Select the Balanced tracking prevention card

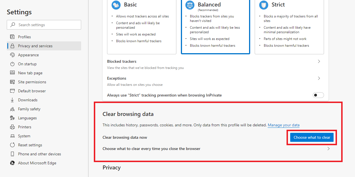pyautogui.click(x=215, y=27)
